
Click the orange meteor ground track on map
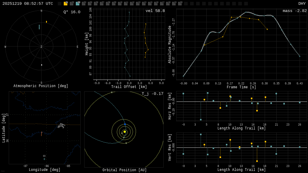coord(42,133)
